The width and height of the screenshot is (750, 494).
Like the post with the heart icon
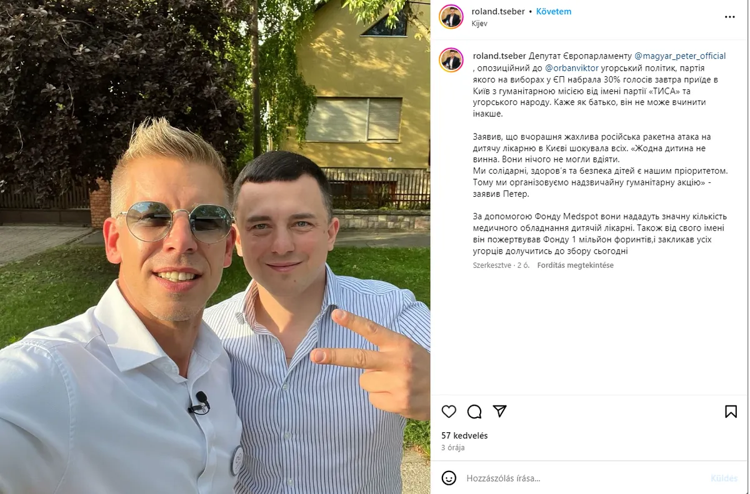click(449, 412)
